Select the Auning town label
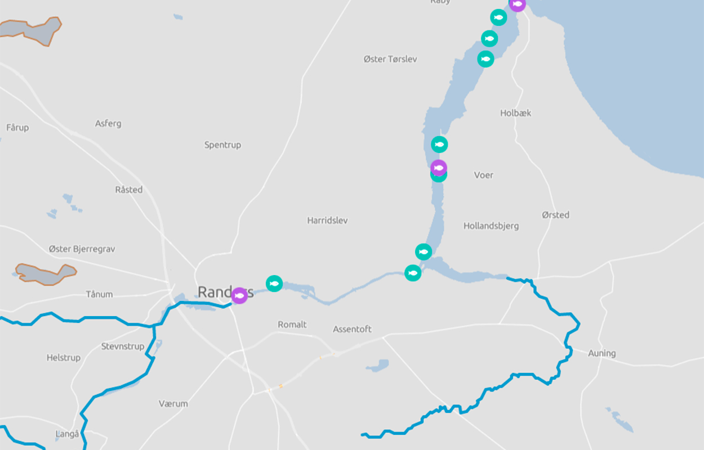Screen dimensions: 704x450 pyautogui.click(x=602, y=353)
